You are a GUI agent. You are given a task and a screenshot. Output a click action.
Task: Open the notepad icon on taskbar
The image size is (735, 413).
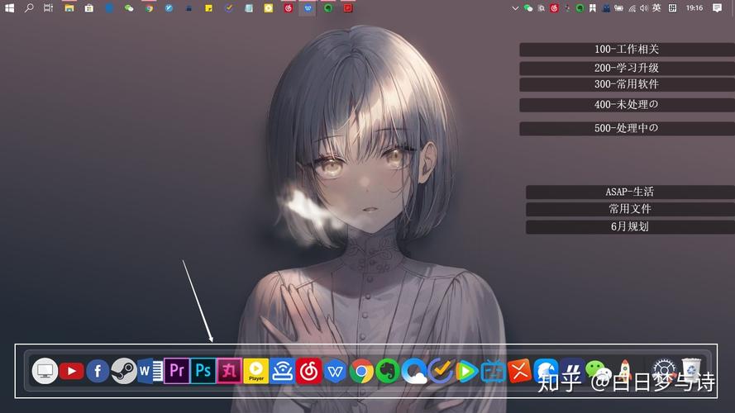coord(248,8)
